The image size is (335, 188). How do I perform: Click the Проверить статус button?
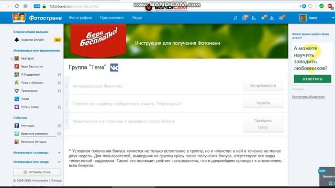(x=263, y=124)
